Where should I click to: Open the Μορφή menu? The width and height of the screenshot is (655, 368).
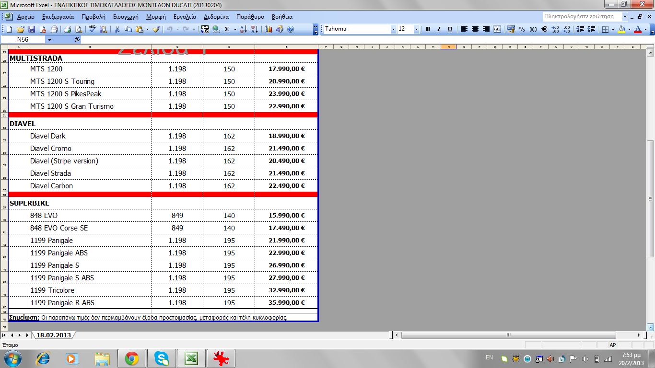tap(156, 17)
